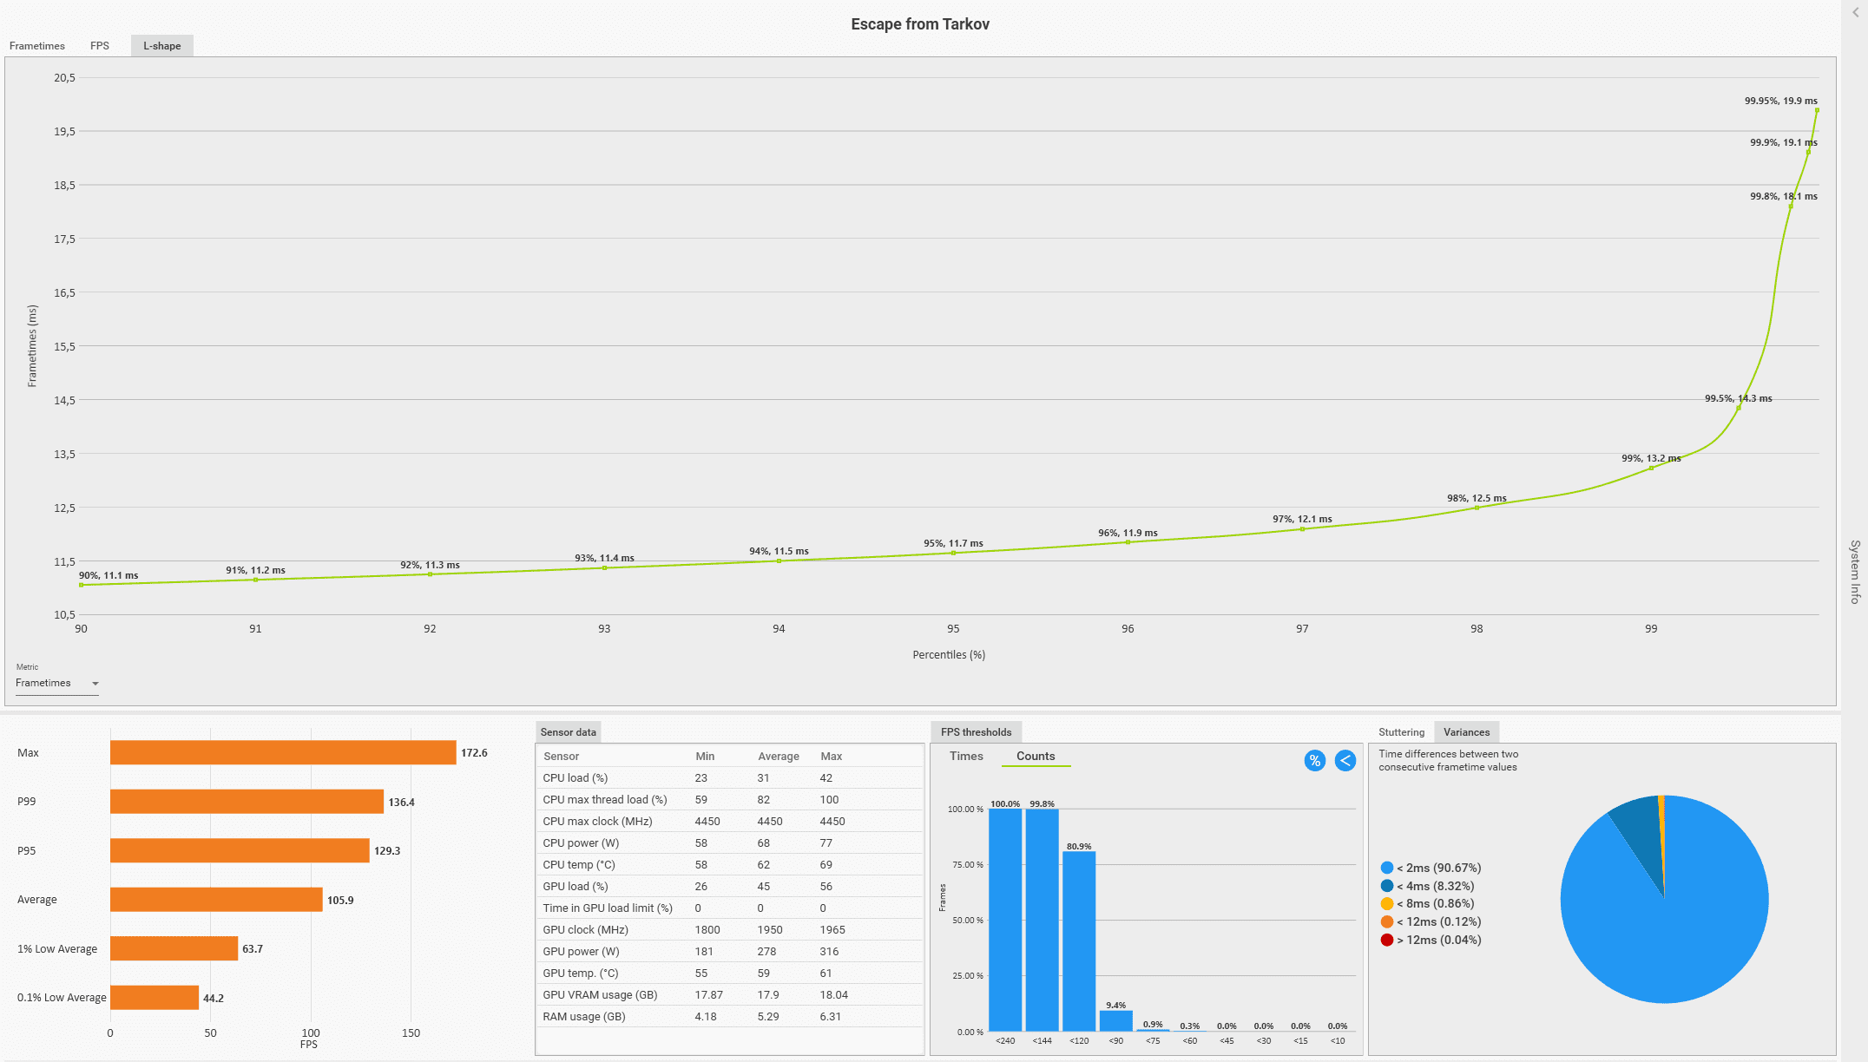
Task: Open the Metric Frametimes dropdown
Action: (x=56, y=683)
